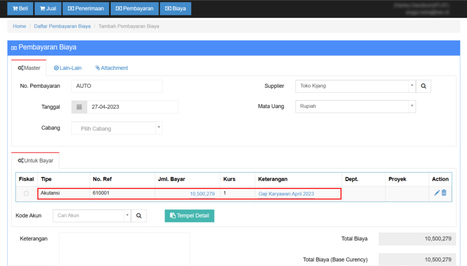The height and width of the screenshot is (266, 467).
Task: Navigate to the Penerimaan module
Action: [x=86, y=8]
